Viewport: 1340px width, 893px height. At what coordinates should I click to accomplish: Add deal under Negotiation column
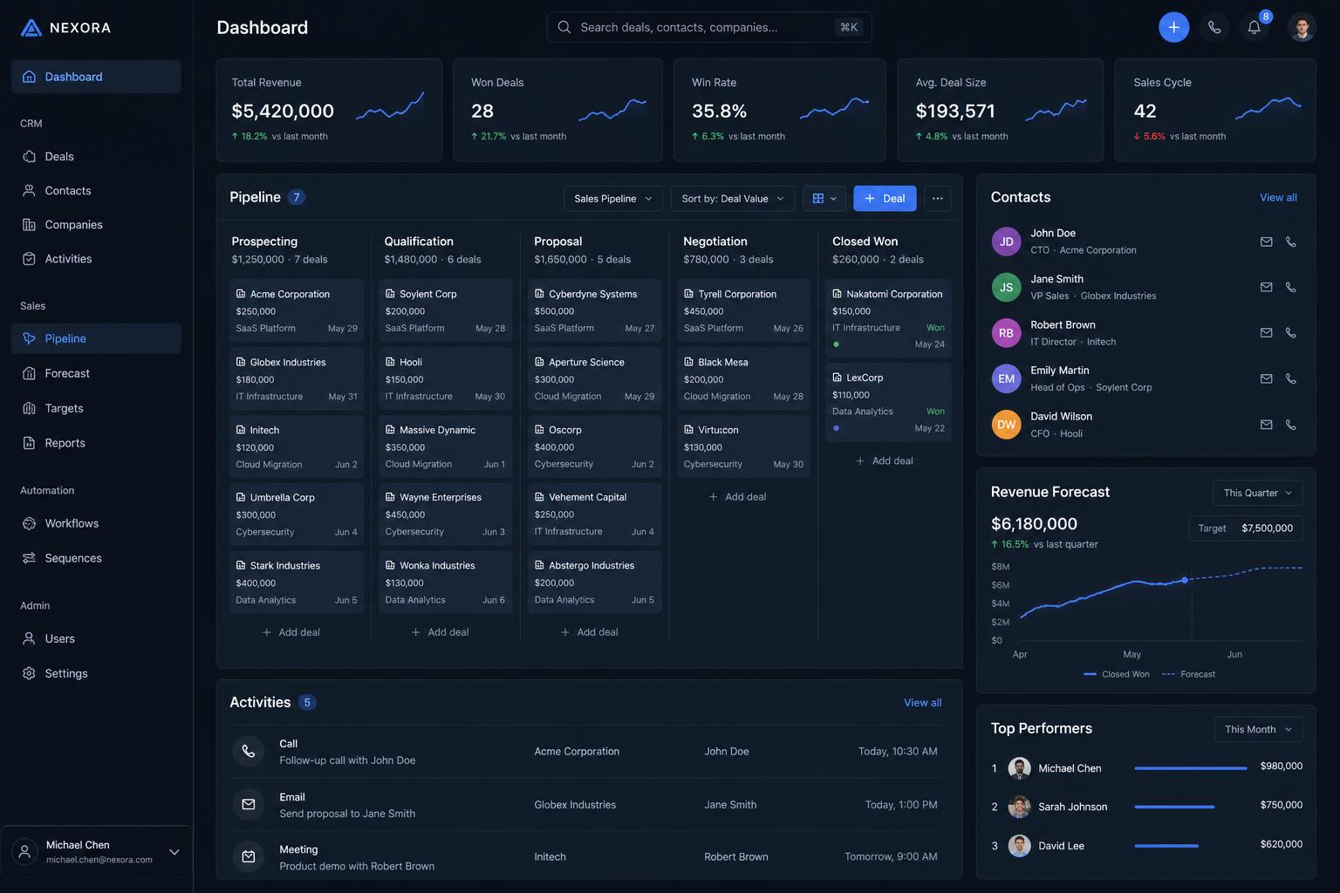pos(738,496)
